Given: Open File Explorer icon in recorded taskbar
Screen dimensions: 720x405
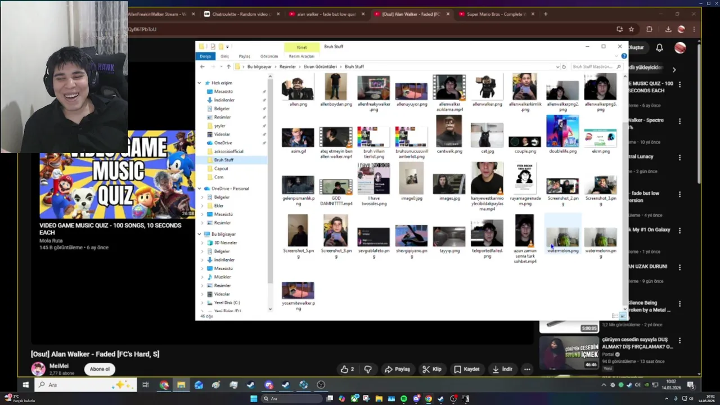Looking at the screenshot, I should click(x=181, y=385).
